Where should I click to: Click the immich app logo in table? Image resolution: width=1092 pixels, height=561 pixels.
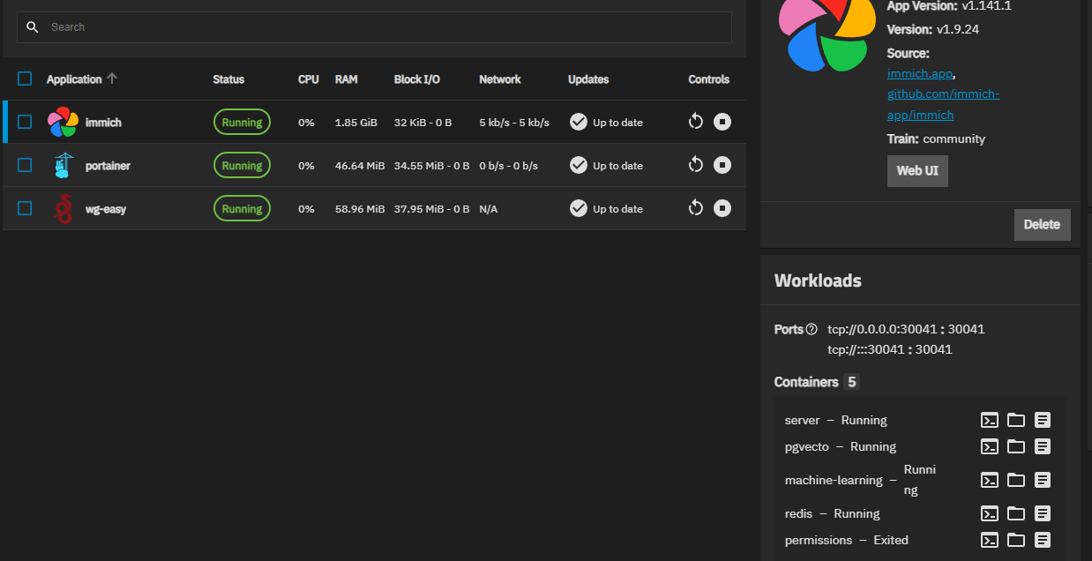63,122
